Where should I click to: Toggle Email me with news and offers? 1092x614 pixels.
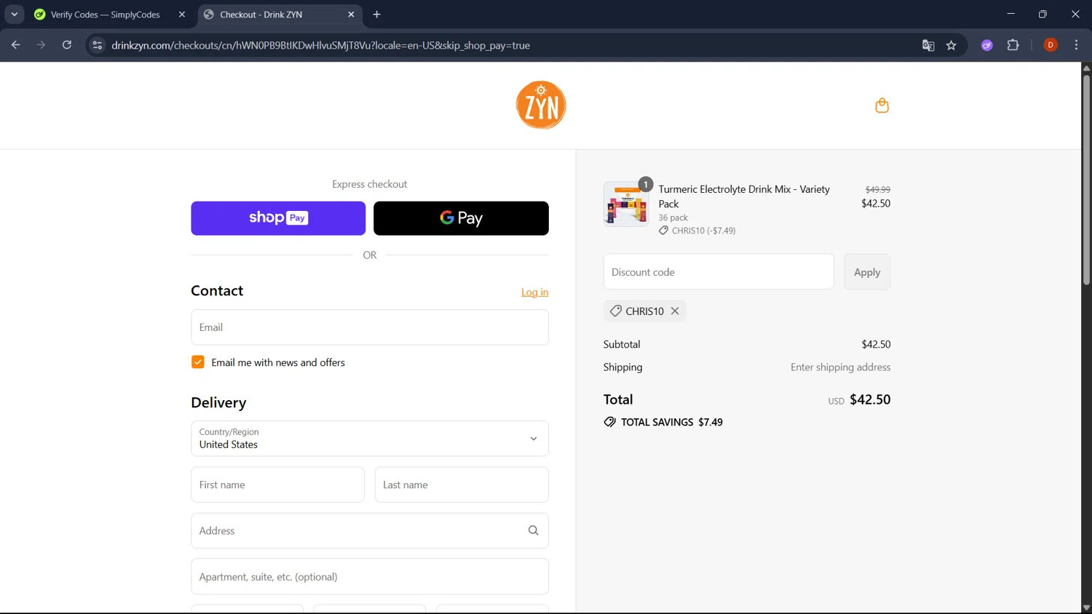[198, 362]
